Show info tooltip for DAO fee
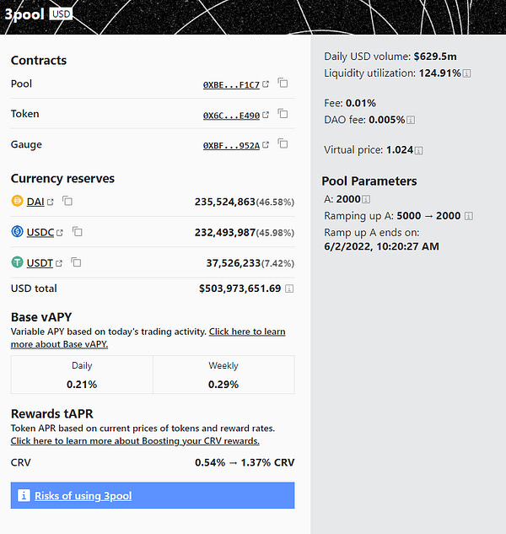Viewport: 506px width, 534px height. [x=411, y=121]
